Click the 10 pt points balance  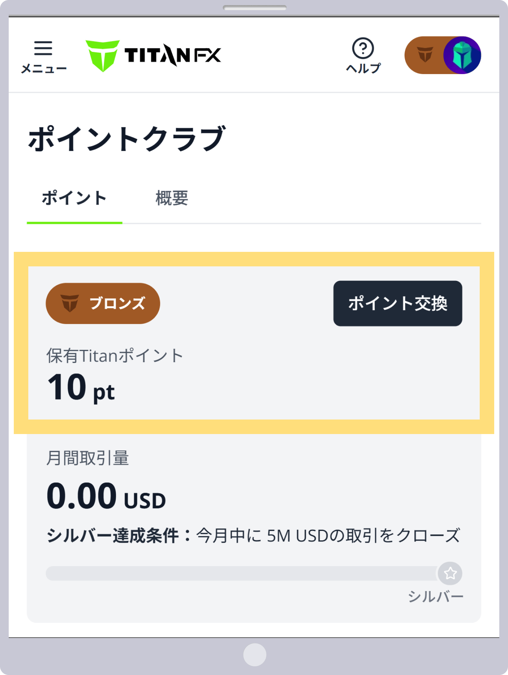click(x=81, y=388)
